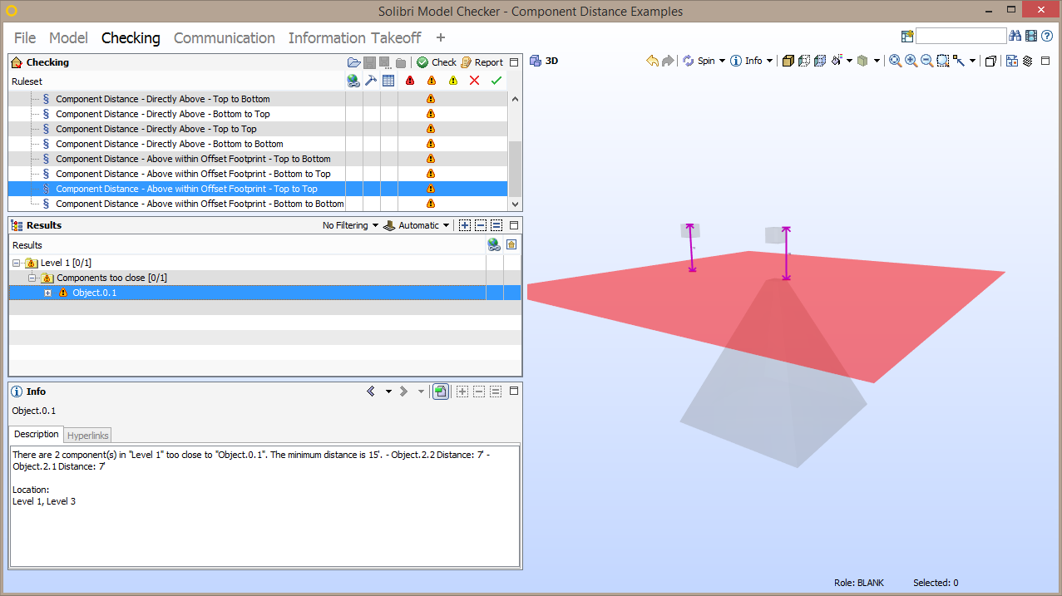
Task: Switch to the Description tab
Action: (x=37, y=434)
